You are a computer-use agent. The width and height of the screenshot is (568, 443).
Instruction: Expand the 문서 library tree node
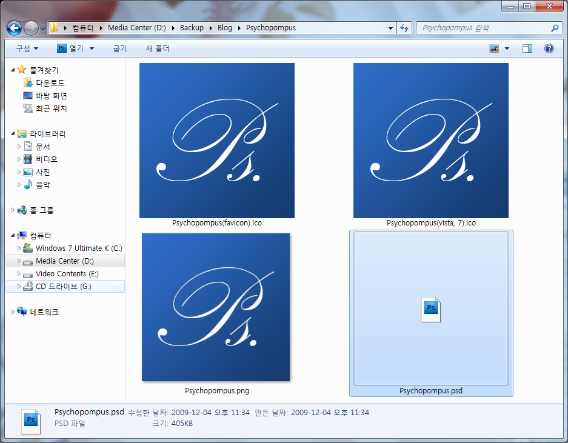pos(20,147)
